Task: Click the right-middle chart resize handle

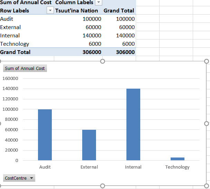Action: pyautogui.click(x=207, y=124)
